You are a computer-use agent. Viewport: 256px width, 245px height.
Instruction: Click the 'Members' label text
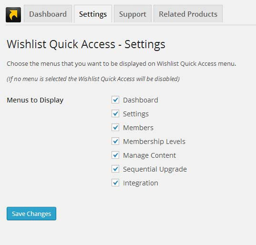click(x=138, y=128)
